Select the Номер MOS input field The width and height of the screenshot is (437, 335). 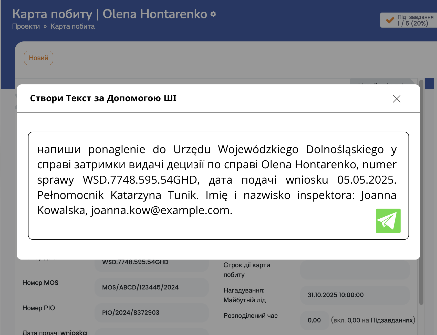pos(151,287)
